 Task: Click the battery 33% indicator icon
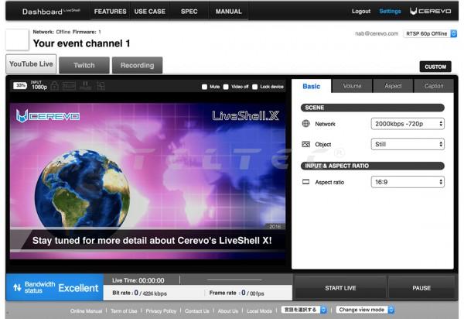coord(20,85)
